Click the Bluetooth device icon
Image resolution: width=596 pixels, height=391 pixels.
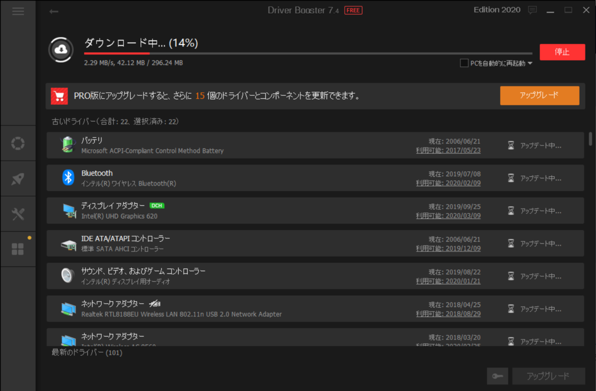(x=68, y=178)
